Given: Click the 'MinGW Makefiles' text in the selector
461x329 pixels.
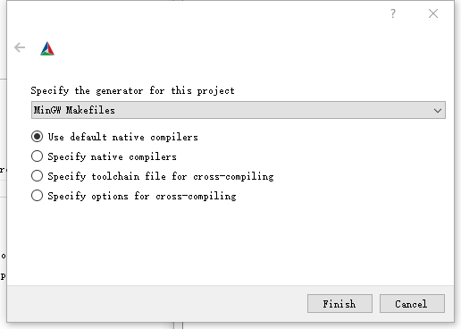Looking at the screenshot, I should tap(74, 110).
